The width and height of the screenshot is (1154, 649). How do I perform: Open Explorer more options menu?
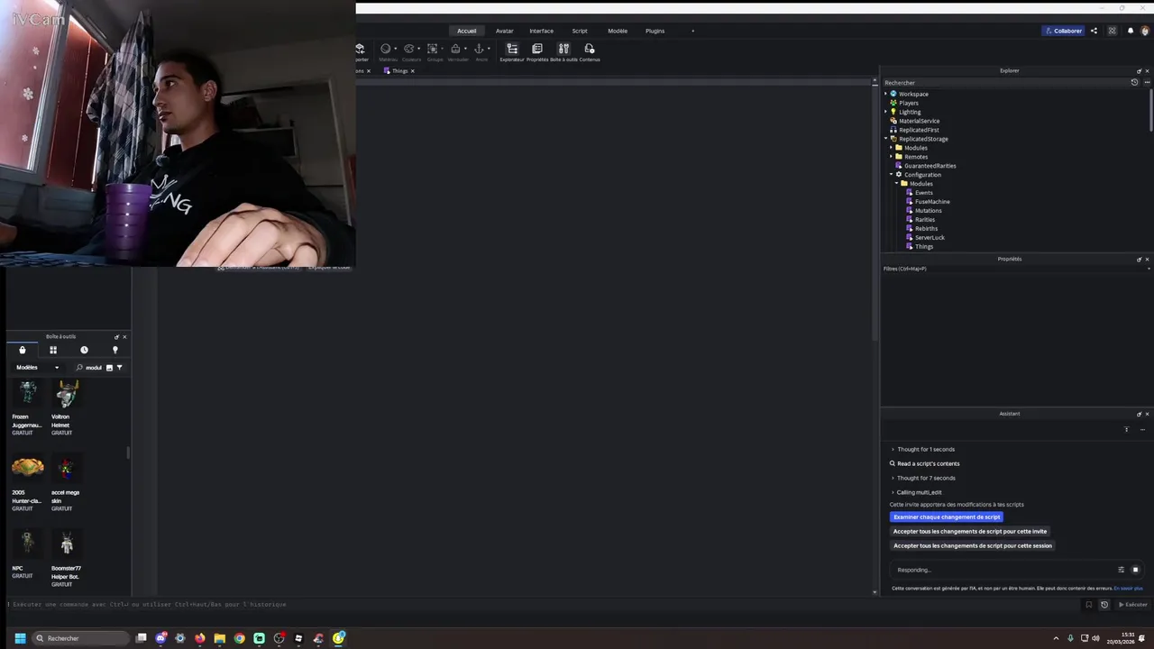1147,82
